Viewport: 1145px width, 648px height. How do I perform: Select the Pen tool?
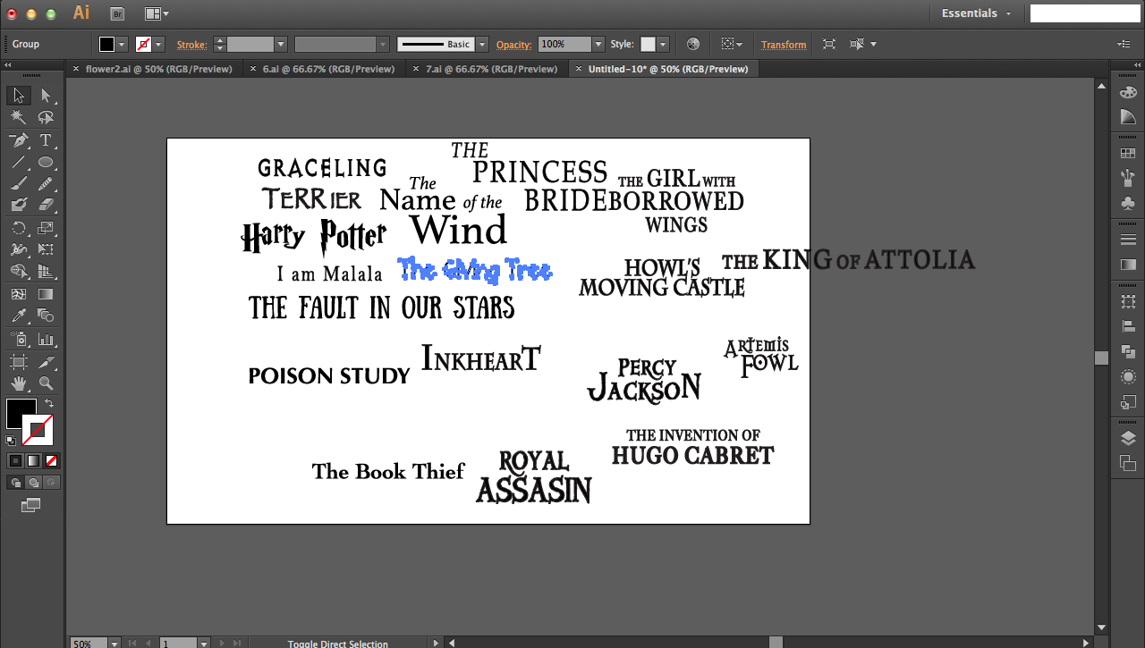(19, 140)
